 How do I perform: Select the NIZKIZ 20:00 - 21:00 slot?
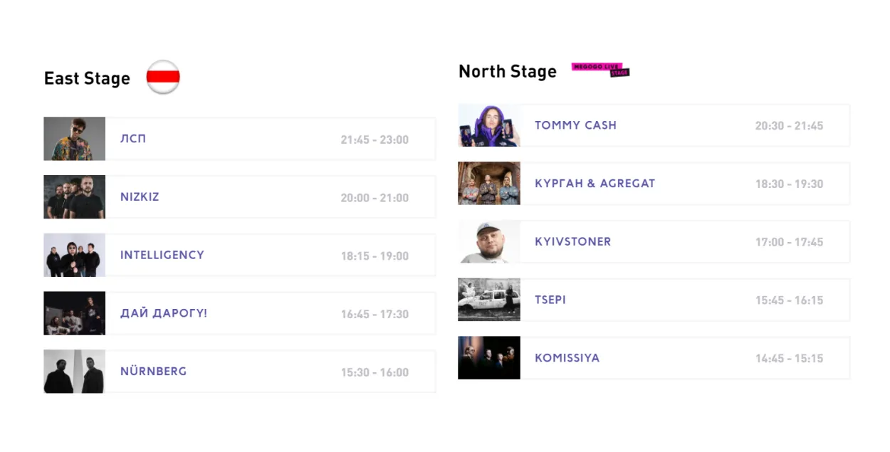pyautogui.click(x=375, y=198)
